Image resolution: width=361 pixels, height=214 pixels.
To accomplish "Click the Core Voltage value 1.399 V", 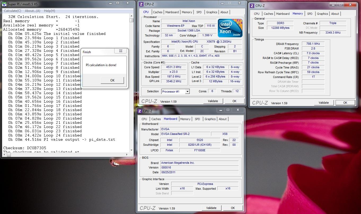I will click(207, 35).
